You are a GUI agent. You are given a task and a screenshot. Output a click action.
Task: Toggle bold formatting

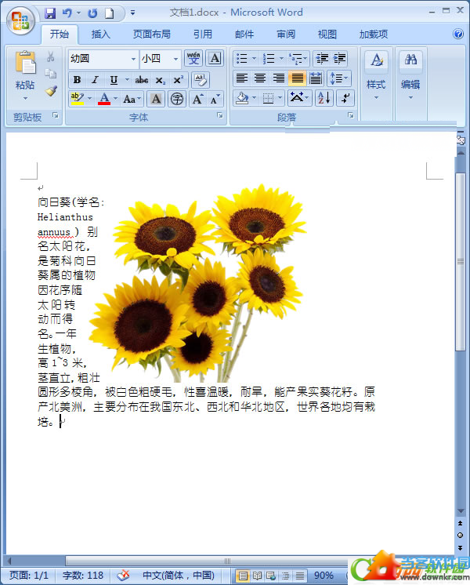[x=77, y=80]
